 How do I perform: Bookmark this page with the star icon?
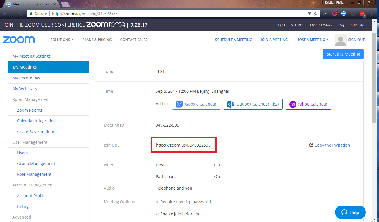coord(316,14)
